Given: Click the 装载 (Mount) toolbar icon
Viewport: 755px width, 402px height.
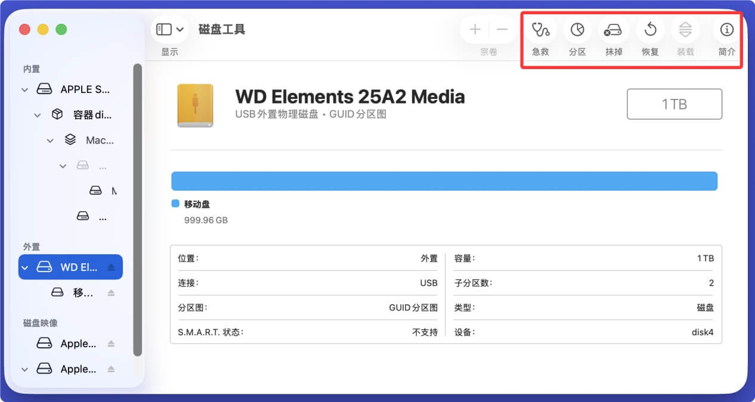Looking at the screenshot, I should [685, 29].
